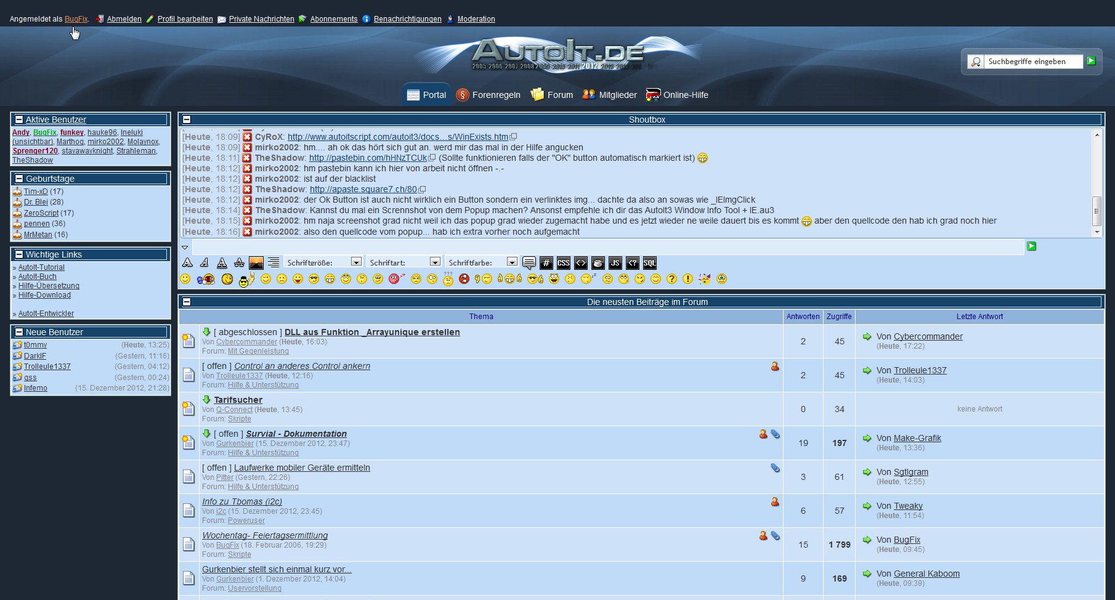
Task: Delete CyRoX's shoutbox entry with red X
Action: coord(247,137)
